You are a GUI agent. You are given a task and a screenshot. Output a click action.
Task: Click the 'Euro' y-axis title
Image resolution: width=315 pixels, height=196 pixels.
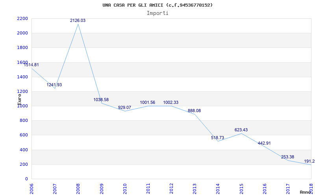[19, 99]
